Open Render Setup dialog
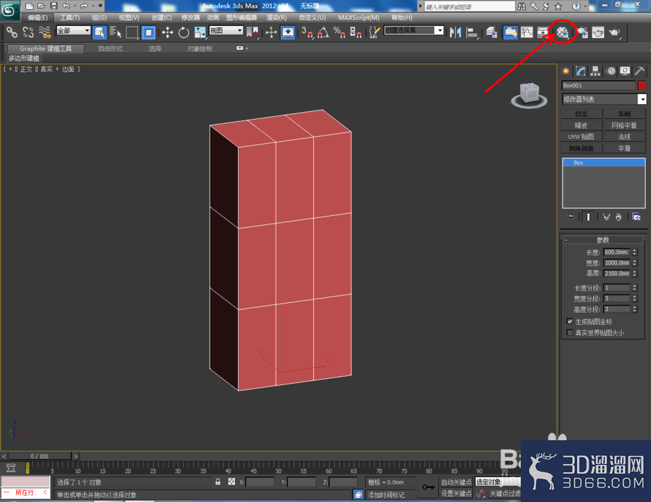651x502 pixels. [x=583, y=33]
